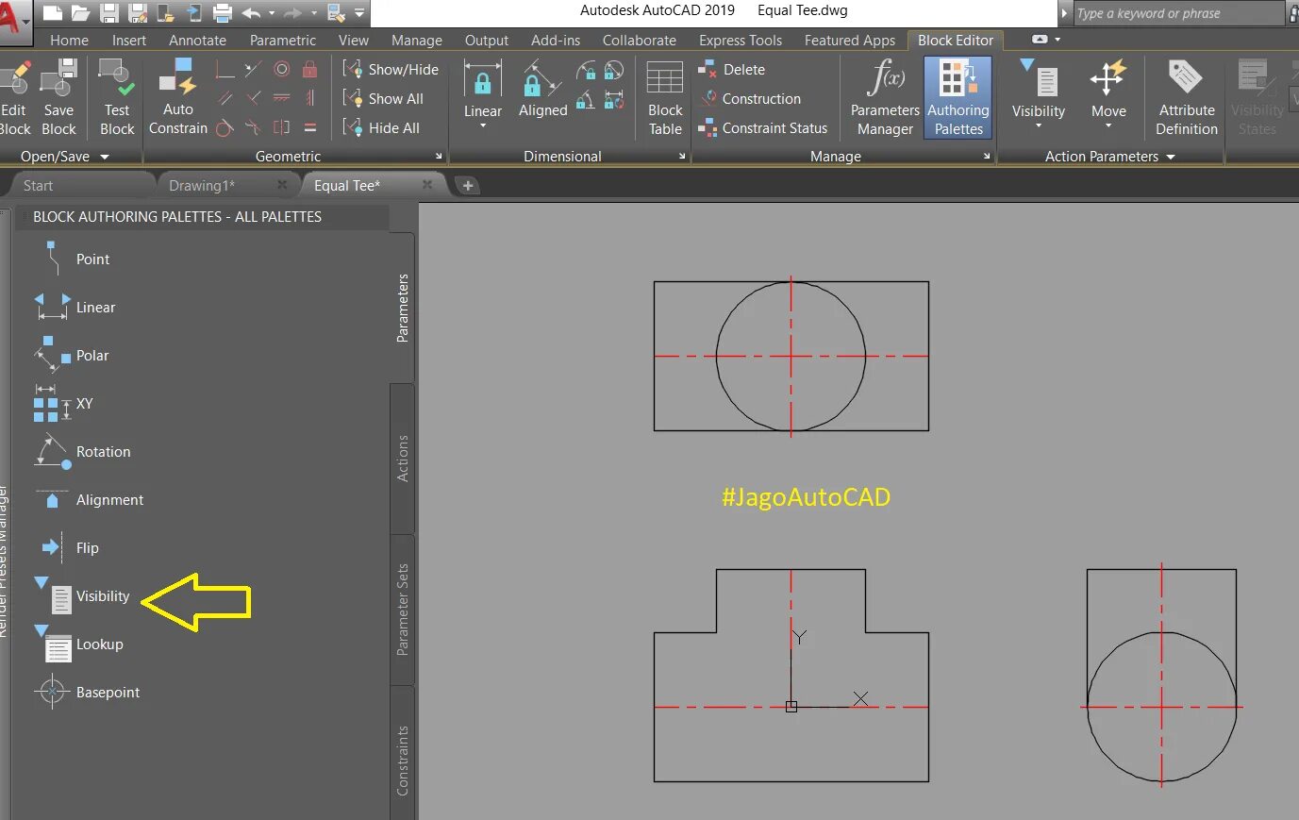The image size is (1299, 820).
Task: Open Manage panel dialog launcher arrow
Action: tap(987, 157)
